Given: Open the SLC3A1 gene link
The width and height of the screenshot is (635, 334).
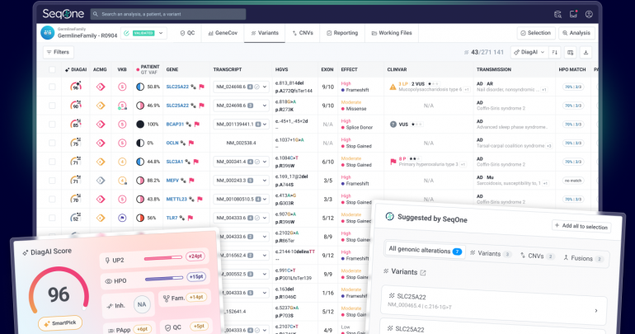Looking at the screenshot, I should (175, 162).
